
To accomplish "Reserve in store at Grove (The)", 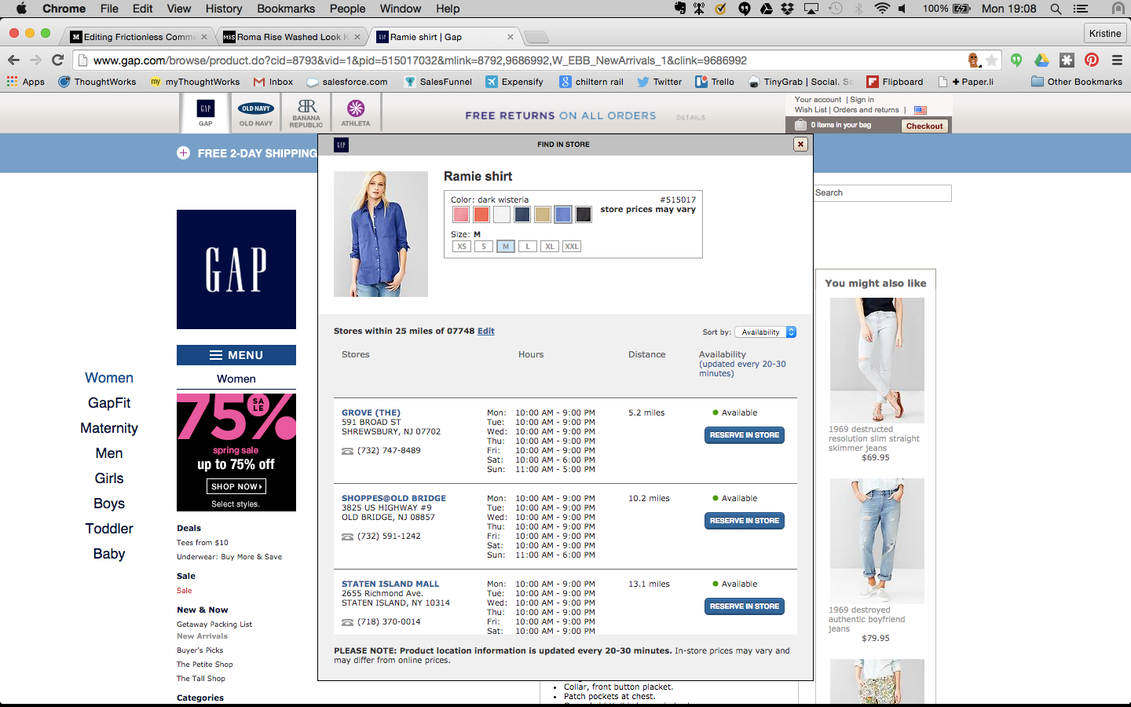I will point(745,435).
